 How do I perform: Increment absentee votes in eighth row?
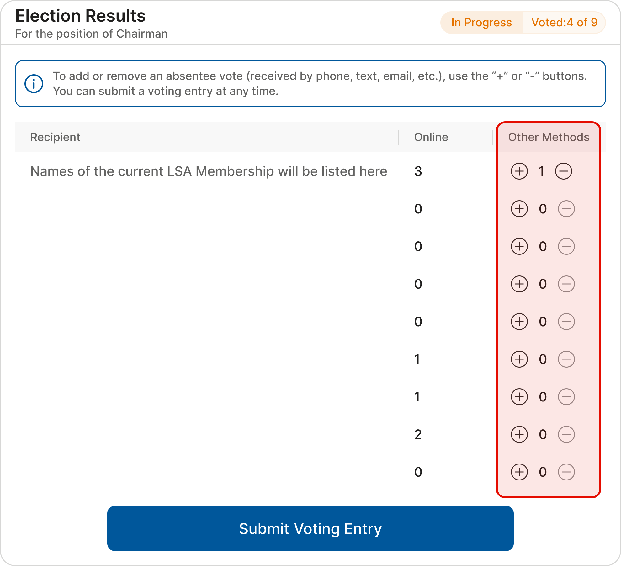pos(519,434)
